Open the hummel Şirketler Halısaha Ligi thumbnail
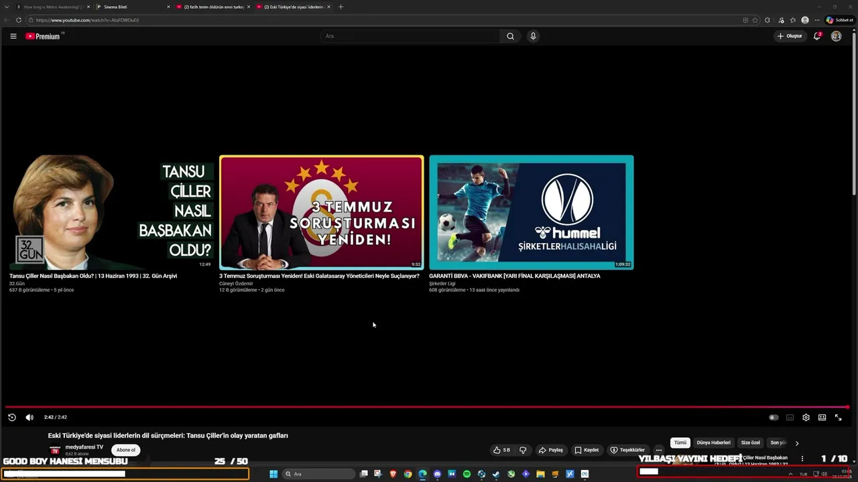 click(532, 212)
